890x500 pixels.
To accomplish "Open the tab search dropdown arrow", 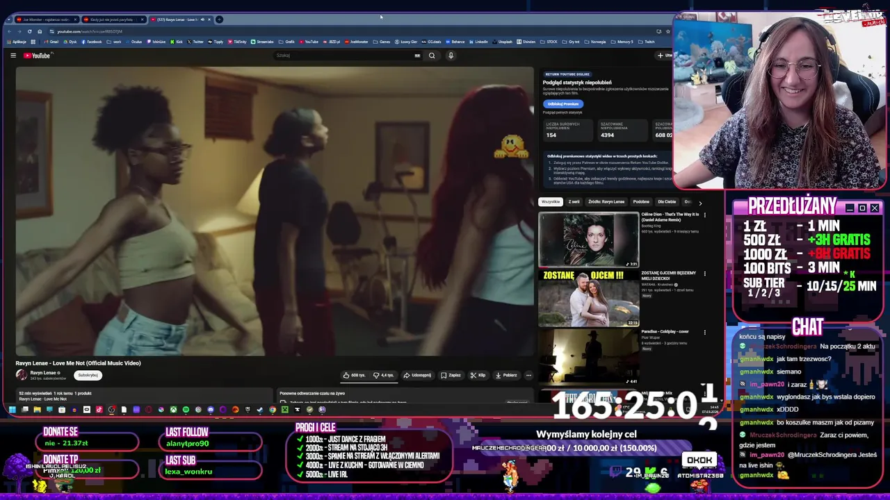I will tap(8, 19).
